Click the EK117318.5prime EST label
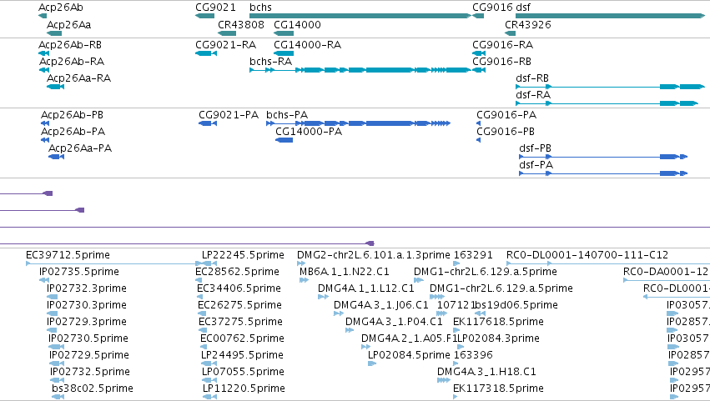Screen dimensions: 710x401 click(x=498, y=388)
